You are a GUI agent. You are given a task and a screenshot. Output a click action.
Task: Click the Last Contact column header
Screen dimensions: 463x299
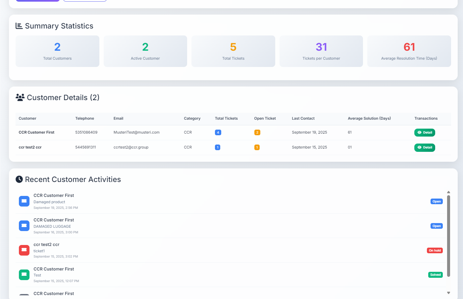click(303, 118)
